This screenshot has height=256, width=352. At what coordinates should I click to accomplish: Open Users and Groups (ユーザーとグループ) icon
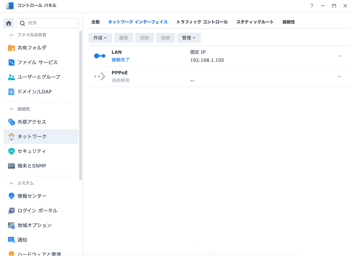pyautogui.click(x=11, y=77)
